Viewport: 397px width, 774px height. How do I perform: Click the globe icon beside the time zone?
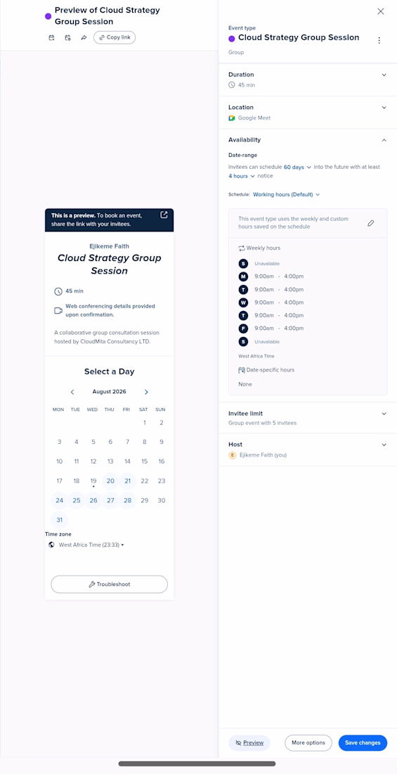pos(51,545)
